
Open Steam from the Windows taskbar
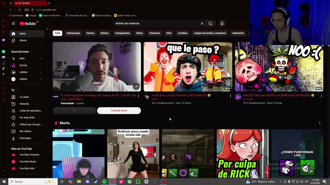96,182
